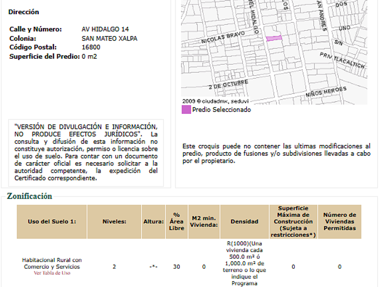Click the '2 DE OCTUBRE' street label on map

tap(228, 84)
